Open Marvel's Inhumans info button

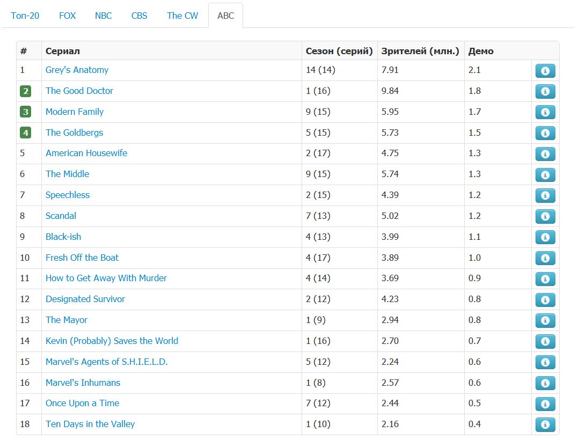[545, 383]
